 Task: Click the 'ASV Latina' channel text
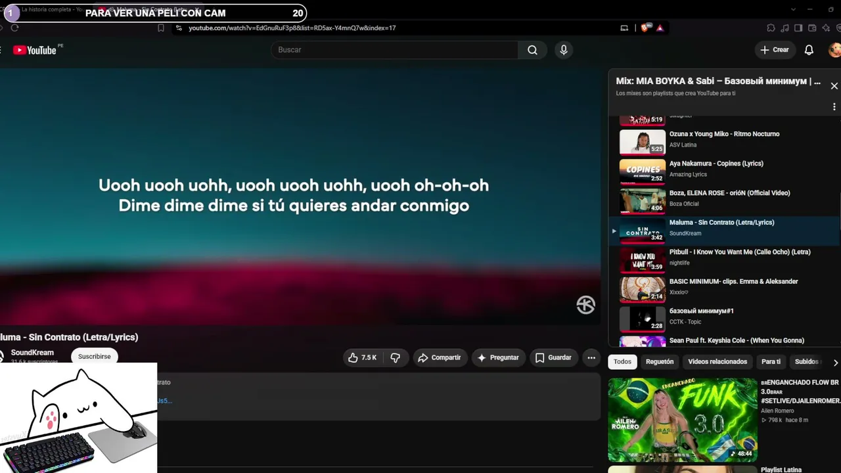(683, 145)
